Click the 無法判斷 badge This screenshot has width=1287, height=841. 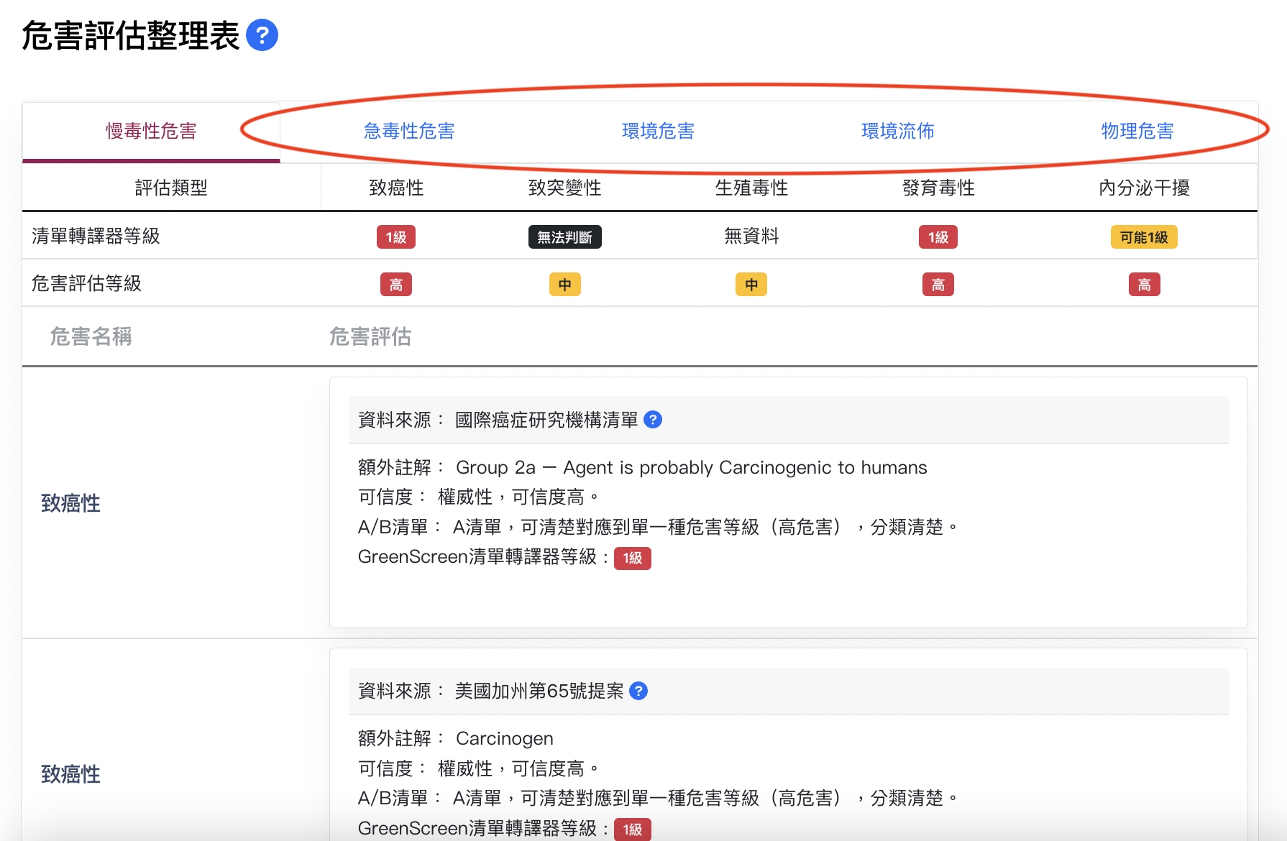pos(565,237)
